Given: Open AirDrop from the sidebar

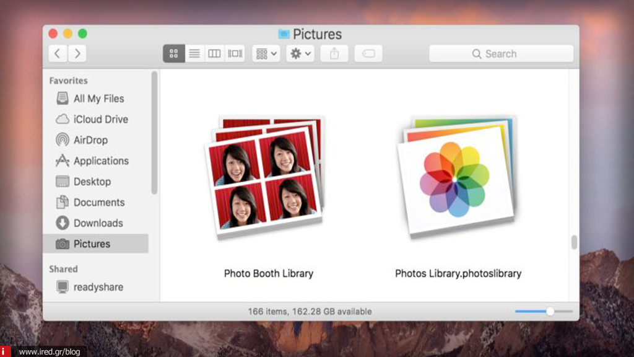Looking at the screenshot, I should 90,140.
